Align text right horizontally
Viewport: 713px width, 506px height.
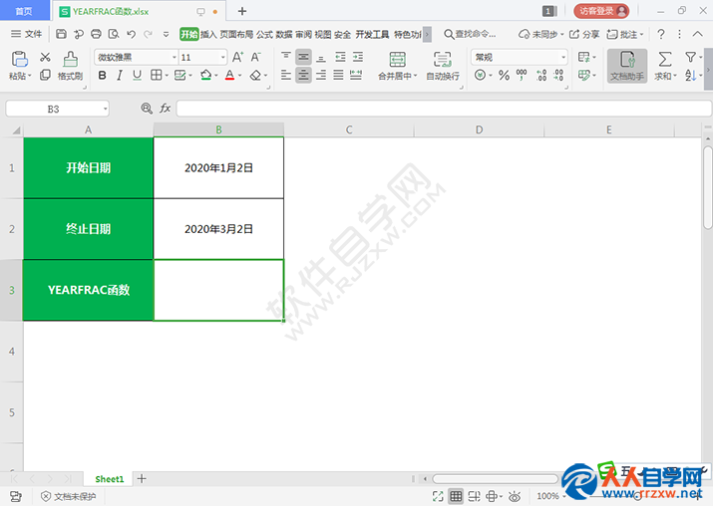point(321,75)
